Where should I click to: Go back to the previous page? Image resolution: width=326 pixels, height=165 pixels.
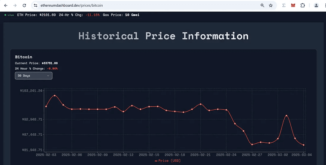(x=6, y=5)
